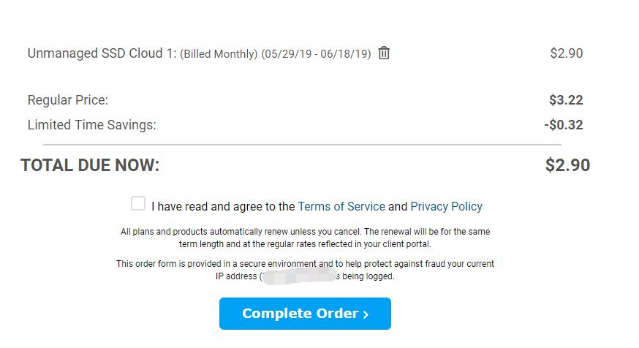
Task: Click the TOTAL DUE NOW heading
Action: 90,165
